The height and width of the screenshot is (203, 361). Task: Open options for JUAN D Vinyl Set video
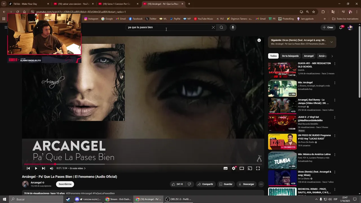click(x=335, y=117)
